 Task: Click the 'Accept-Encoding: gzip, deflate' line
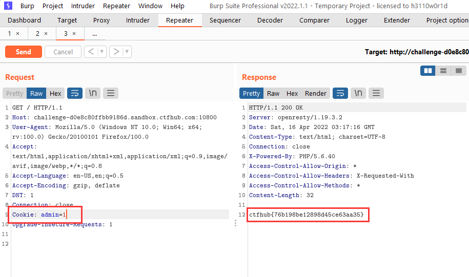[x=66, y=185]
